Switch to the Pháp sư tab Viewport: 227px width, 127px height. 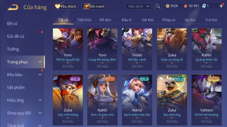pyautogui.click(x=169, y=20)
